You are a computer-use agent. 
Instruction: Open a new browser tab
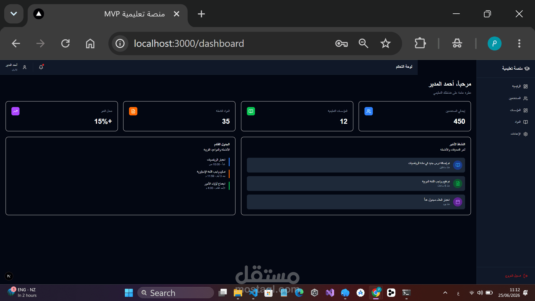pyautogui.click(x=201, y=14)
